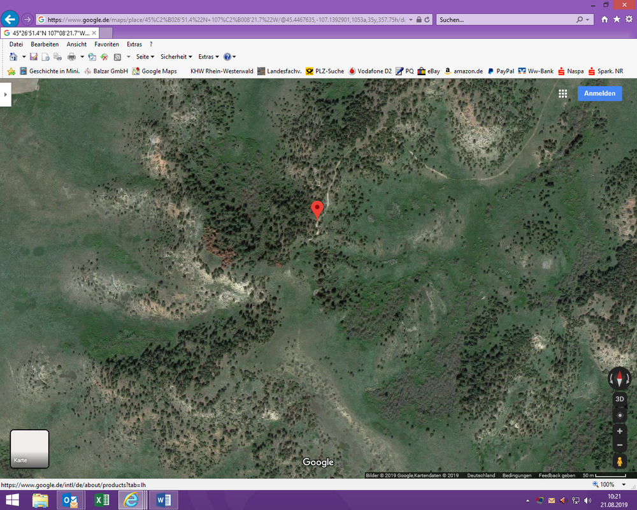Open Excel from the taskbar
This screenshot has height=510, width=637.
(101, 500)
